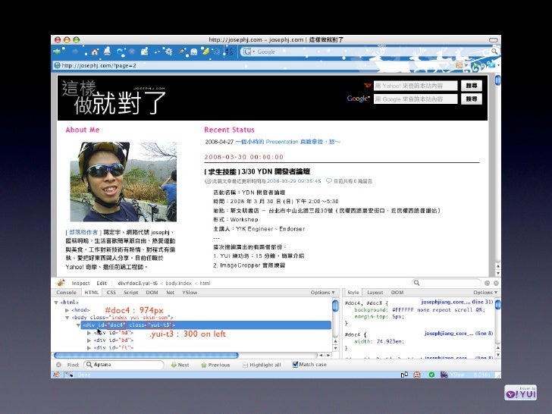The height and width of the screenshot is (414, 552).
Task: Open the HTML panel Options dropdown
Action: pos(322,292)
